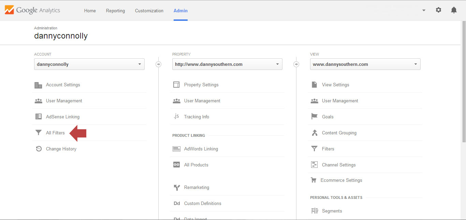Click the view User Management people icon
Viewport: 466px width, 220px height.
pos(314,101)
